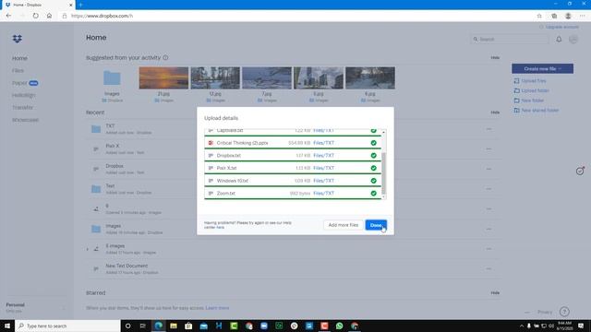The height and width of the screenshot is (332, 591).
Task: Click green check icon for Windows 10.txt
Action: 373,181
